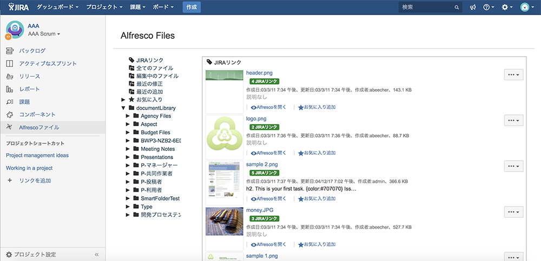The width and height of the screenshot is (541, 261).
Task: Select the P-投稿者 folder
Action: pos(151,182)
